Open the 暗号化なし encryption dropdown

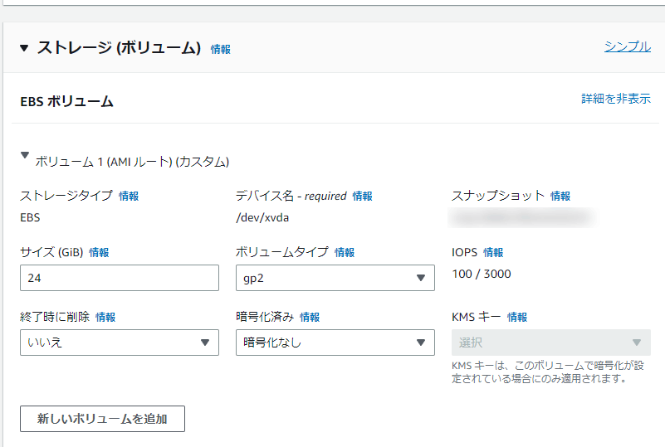point(335,343)
